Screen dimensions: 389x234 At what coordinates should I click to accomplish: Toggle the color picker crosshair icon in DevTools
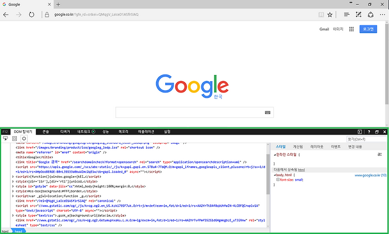point(24,138)
